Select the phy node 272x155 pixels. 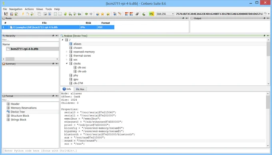coord(76,76)
